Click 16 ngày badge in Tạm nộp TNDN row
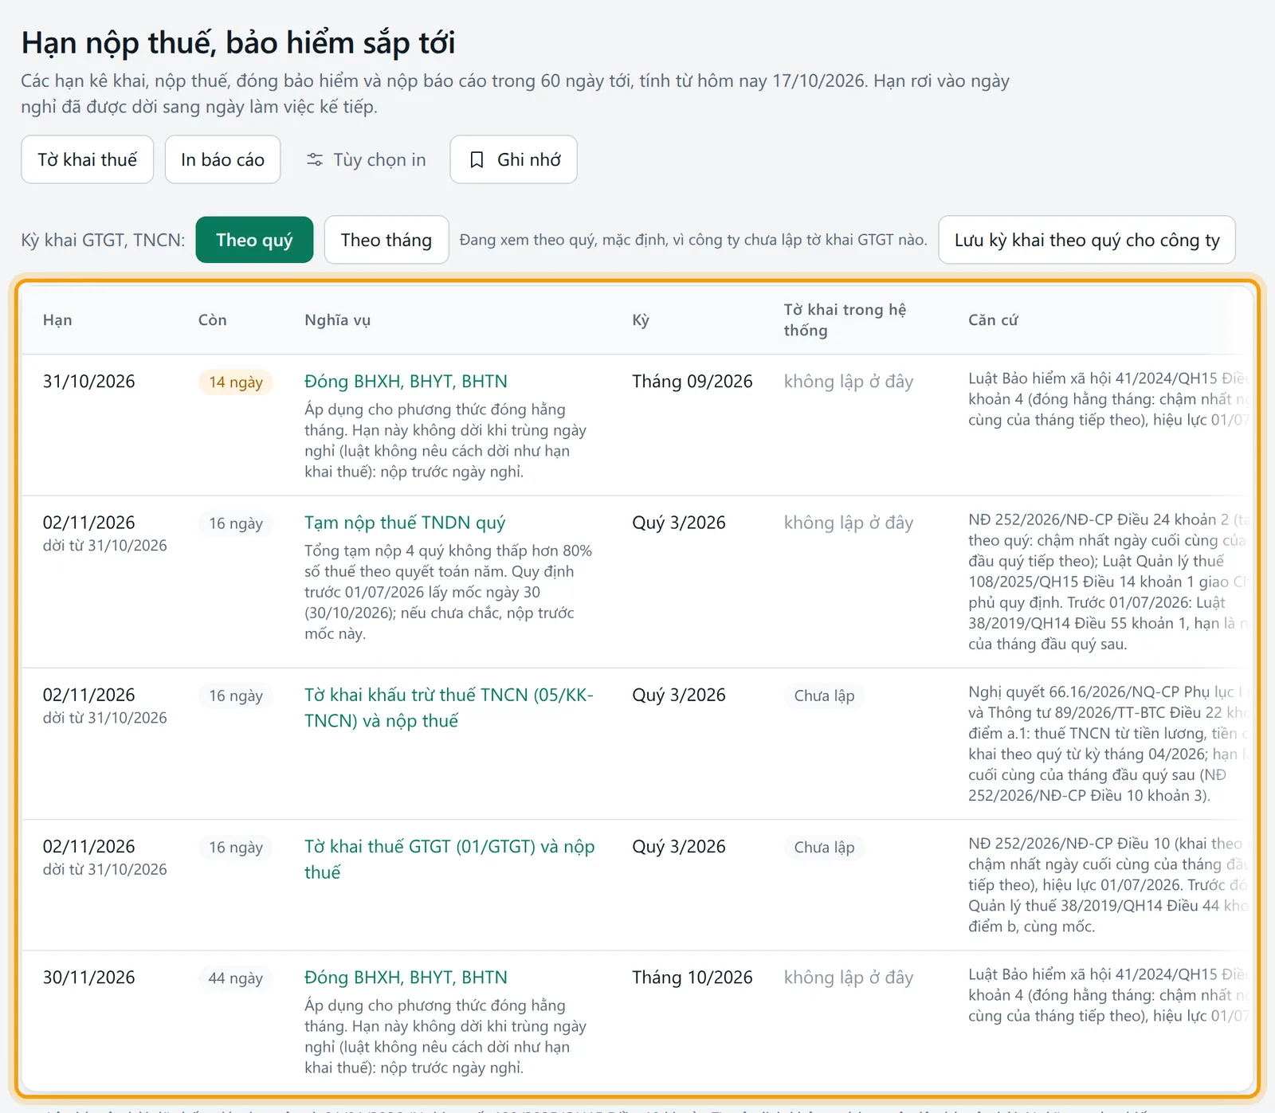Screen dimensions: 1275x1113 tap(236, 523)
